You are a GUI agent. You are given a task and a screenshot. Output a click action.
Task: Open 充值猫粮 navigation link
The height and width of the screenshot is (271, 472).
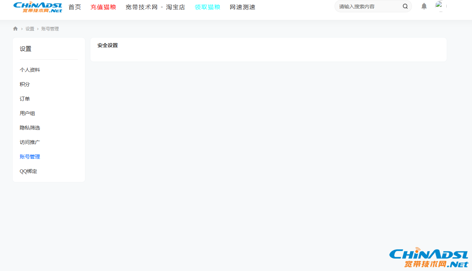pyautogui.click(x=103, y=7)
